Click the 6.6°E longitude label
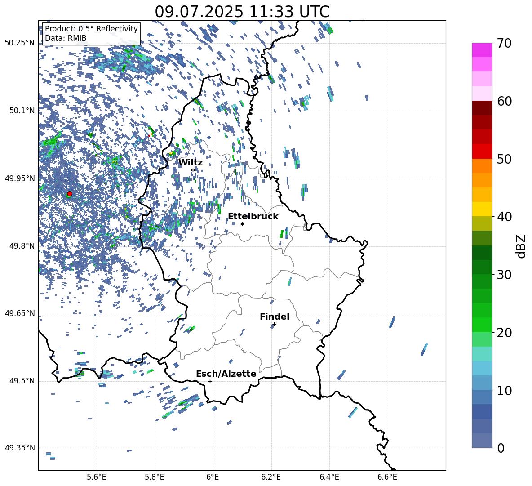Screen dimensions: 532x486 pyautogui.click(x=387, y=477)
